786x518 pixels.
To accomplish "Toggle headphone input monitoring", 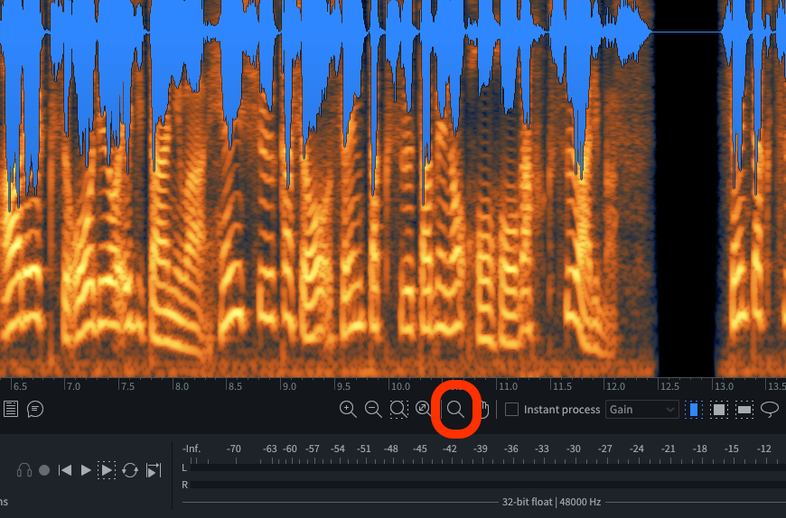I will (x=24, y=470).
